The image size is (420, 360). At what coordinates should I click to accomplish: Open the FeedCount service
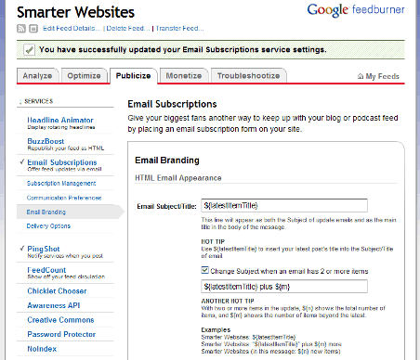pyautogui.click(x=46, y=270)
